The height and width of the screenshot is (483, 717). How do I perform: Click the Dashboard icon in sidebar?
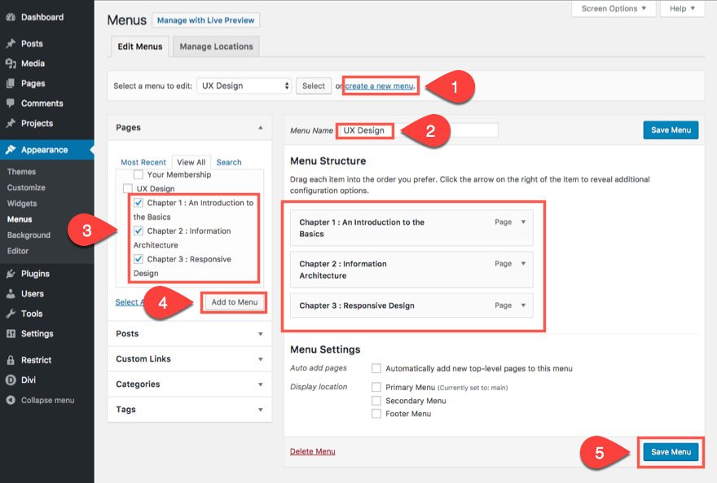tap(11, 17)
